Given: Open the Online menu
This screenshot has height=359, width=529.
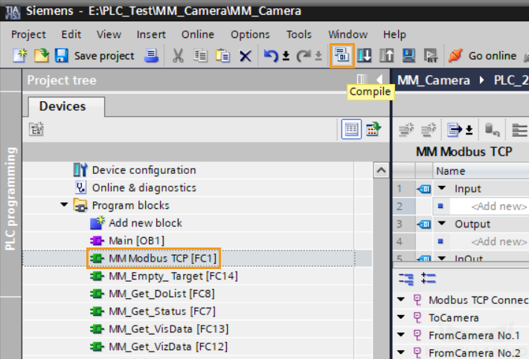Looking at the screenshot, I should click(198, 34).
